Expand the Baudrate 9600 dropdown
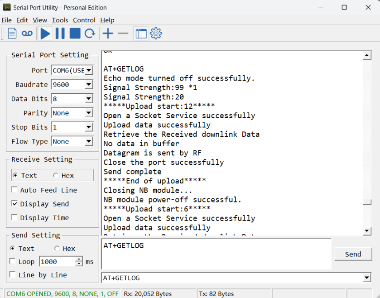The image size is (380, 298). click(89, 85)
